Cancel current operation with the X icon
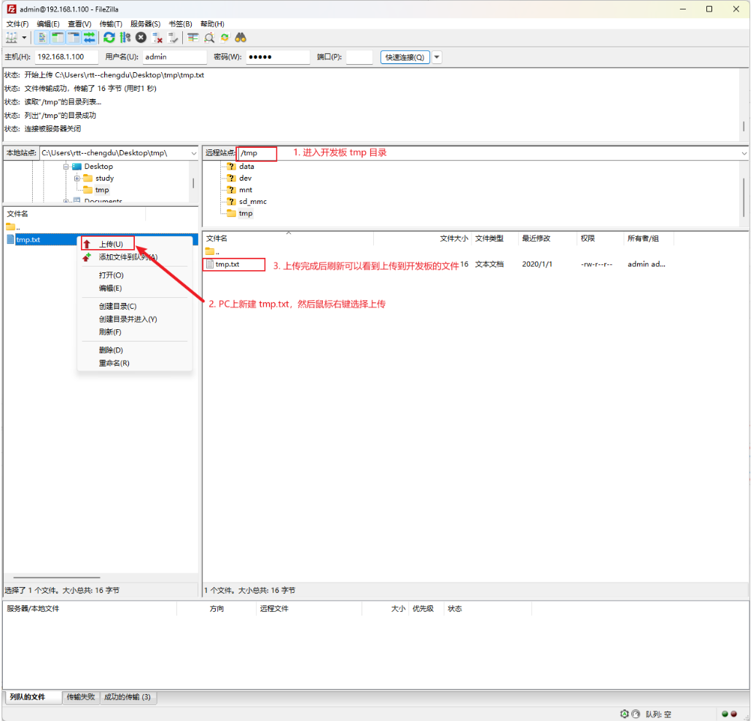The width and height of the screenshot is (753, 721). pyautogui.click(x=141, y=37)
